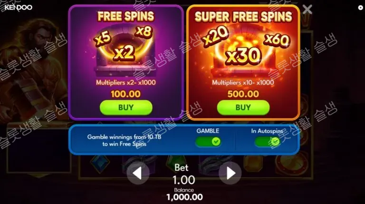Decrease bet with the left arrow
Image resolution: width=365 pixels, height=204 pixels.
point(138,173)
